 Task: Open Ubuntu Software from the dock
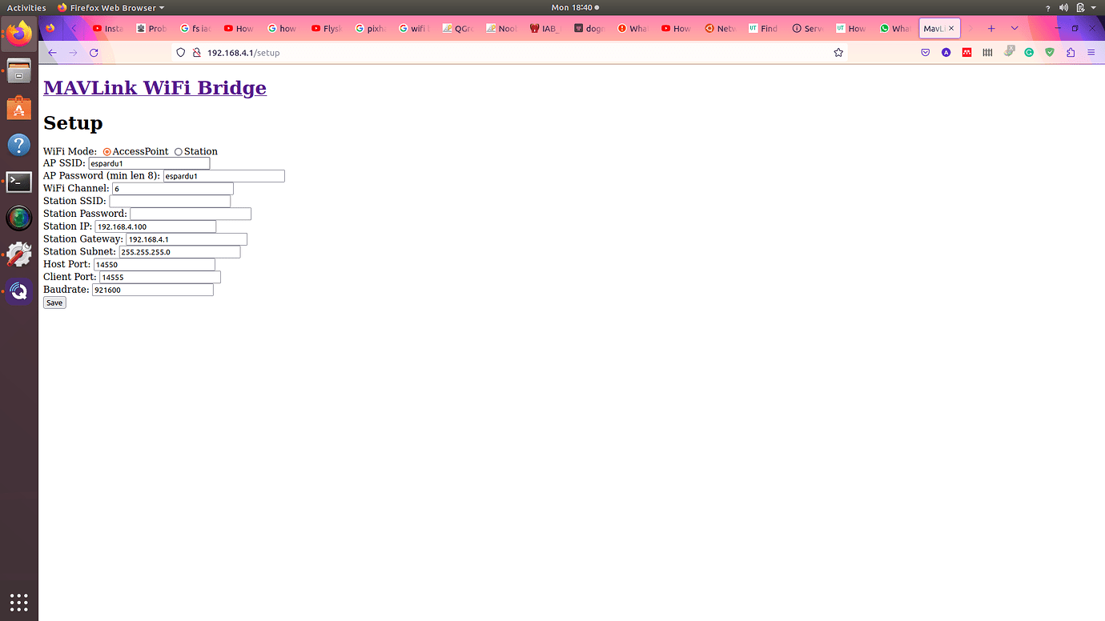click(19, 108)
